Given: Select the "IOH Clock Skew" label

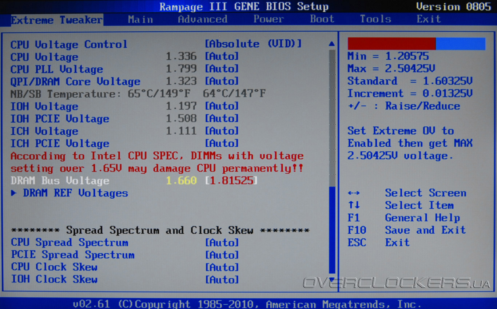Looking at the screenshot, I should pyautogui.click(x=54, y=280).
